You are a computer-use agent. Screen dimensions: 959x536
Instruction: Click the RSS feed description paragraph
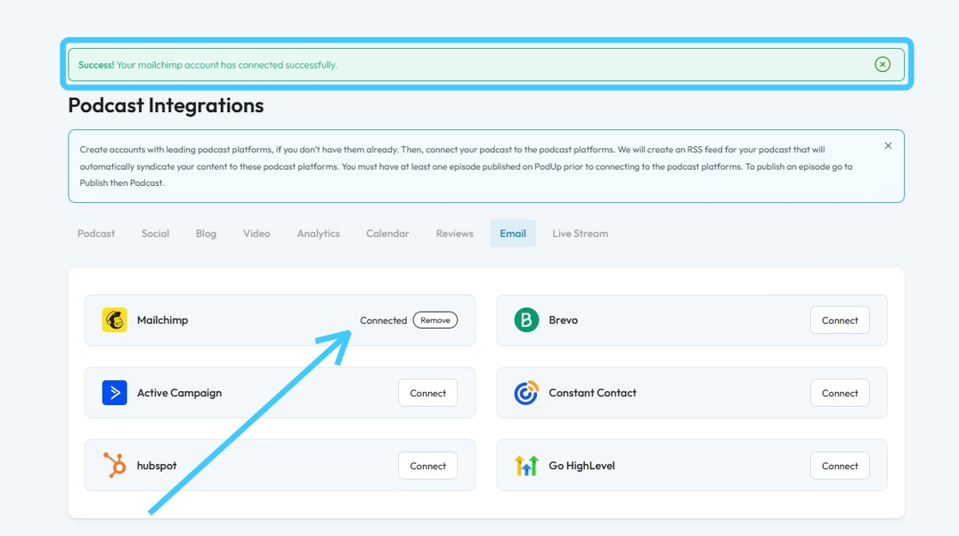(x=466, y=166)
